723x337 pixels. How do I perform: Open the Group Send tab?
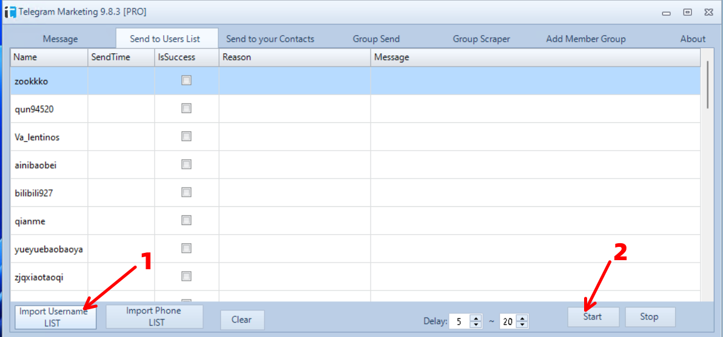pyautogui.click(x=376, y=39)
